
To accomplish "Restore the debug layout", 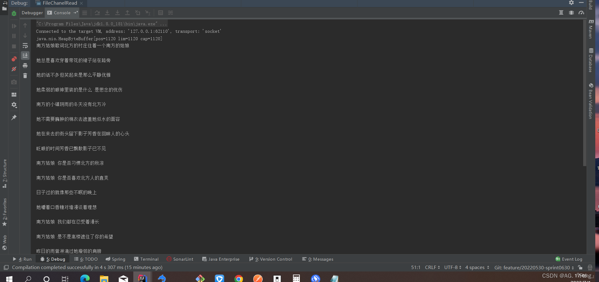I will tap(14, 95).
